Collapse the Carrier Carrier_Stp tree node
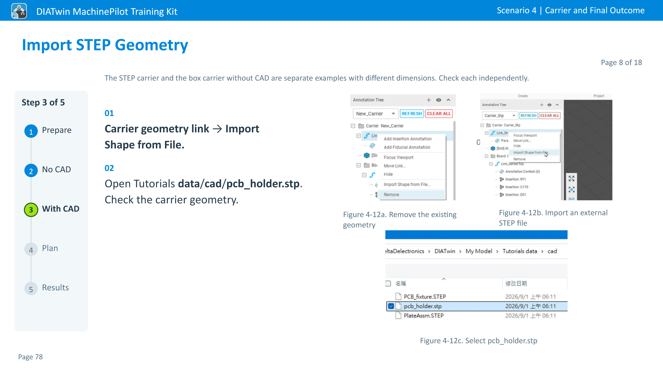This screenshot has width=663, height=373. pyautogui.click(x=482, y=125)
